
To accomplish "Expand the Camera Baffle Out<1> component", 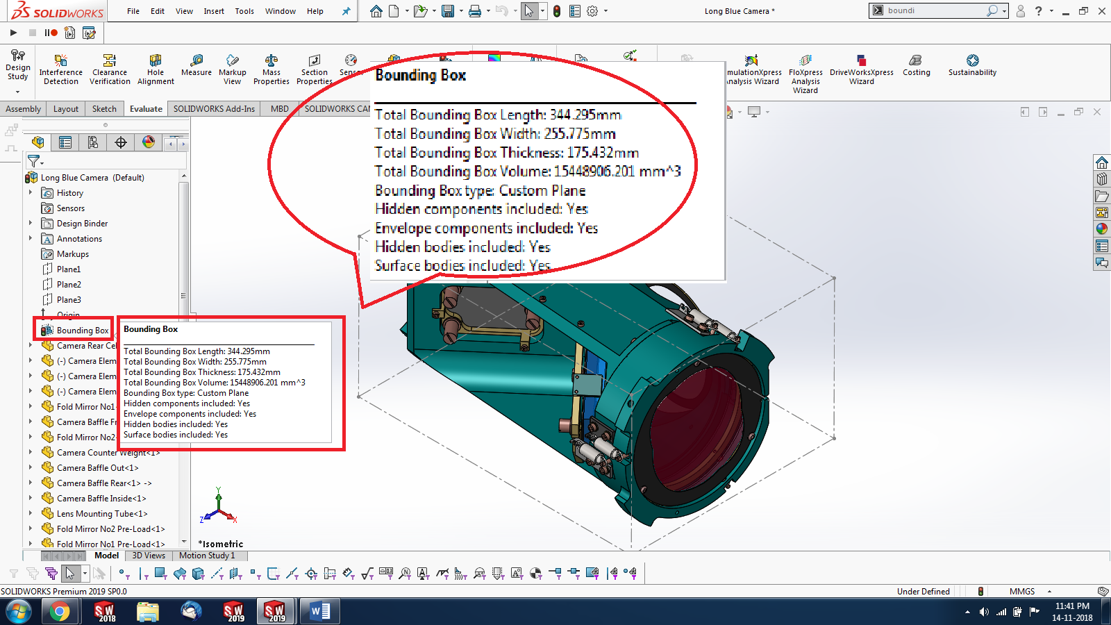I will point(31,467).
